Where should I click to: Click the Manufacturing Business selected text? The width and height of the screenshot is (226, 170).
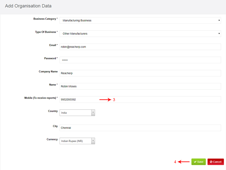click(77, 20)
